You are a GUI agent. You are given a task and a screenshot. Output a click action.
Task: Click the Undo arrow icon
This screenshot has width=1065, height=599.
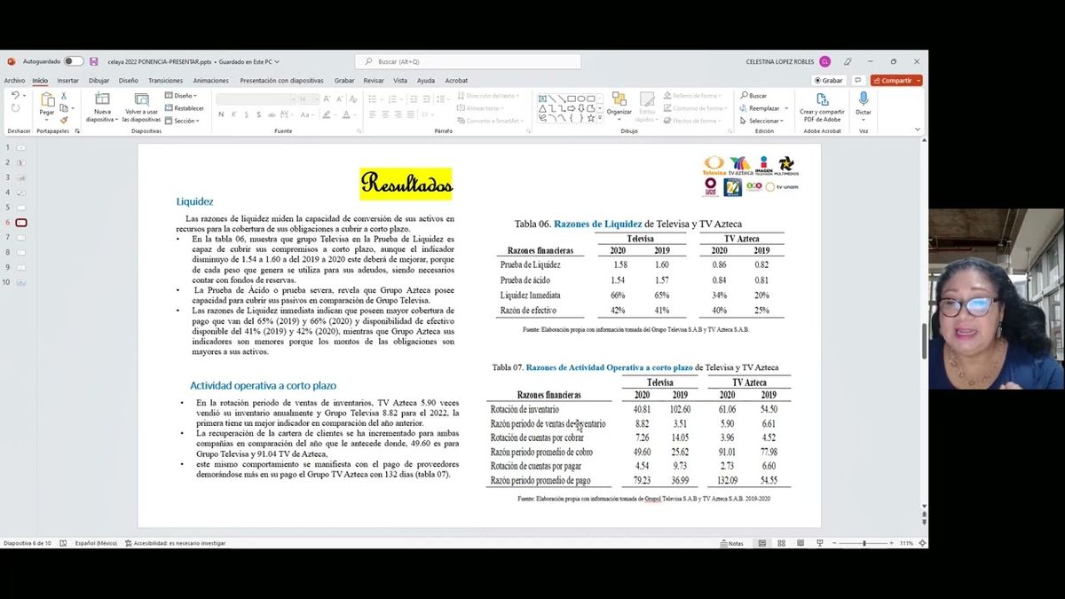pyautogui.click(x=15, y=96)
